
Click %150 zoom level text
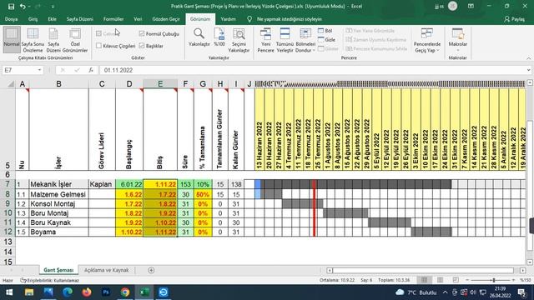coord(525,280)
